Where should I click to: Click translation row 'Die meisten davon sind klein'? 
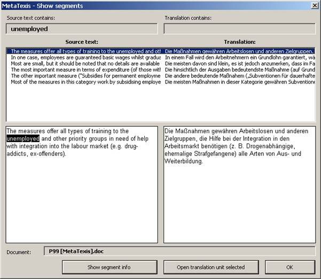click(x=239, y=63)
